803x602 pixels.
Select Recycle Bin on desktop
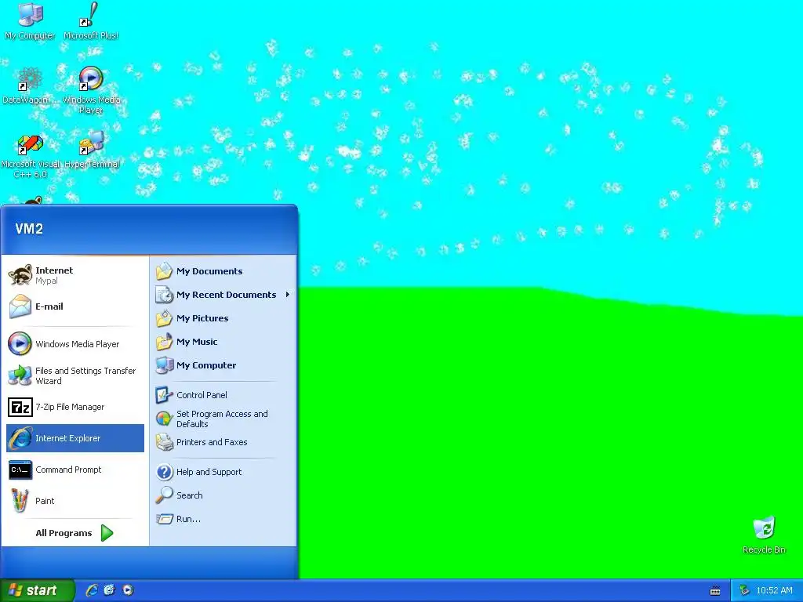pyautogui.click(x=764, y=535)
